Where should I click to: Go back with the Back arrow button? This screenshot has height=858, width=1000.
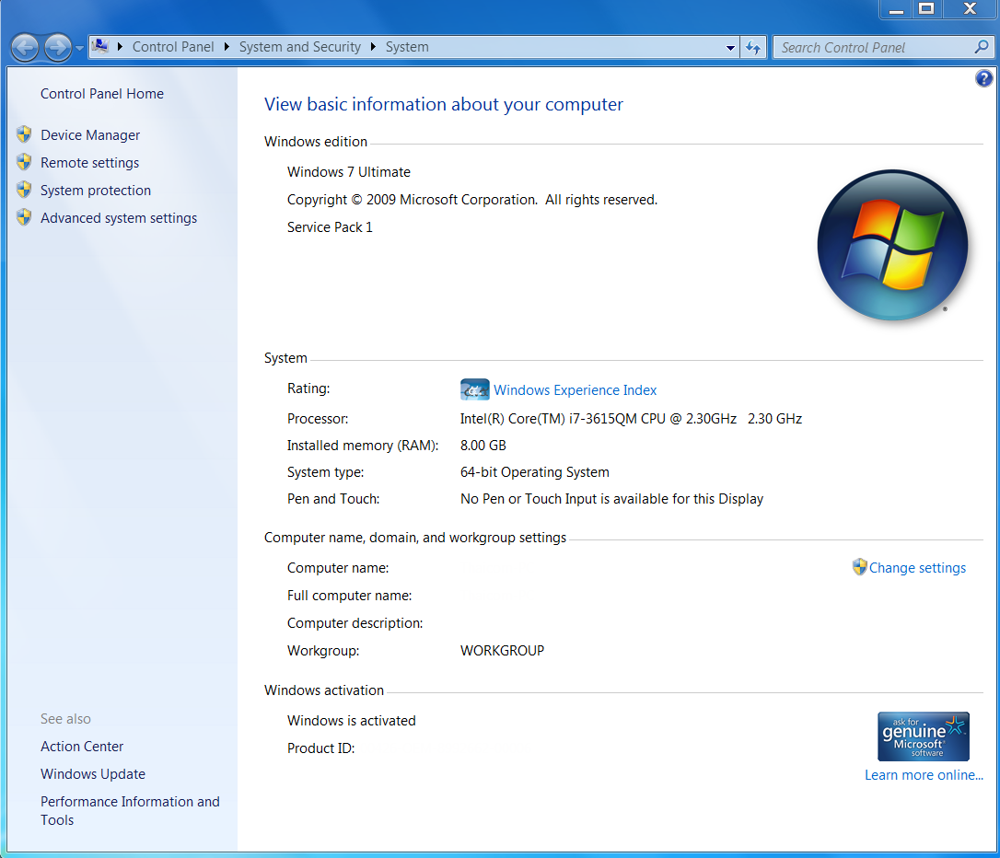tap(25, 48)
